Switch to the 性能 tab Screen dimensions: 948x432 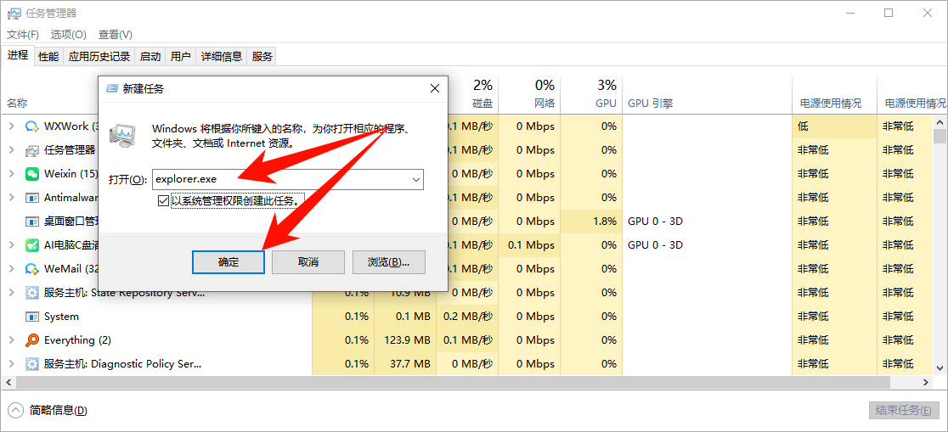click(48, 56)
